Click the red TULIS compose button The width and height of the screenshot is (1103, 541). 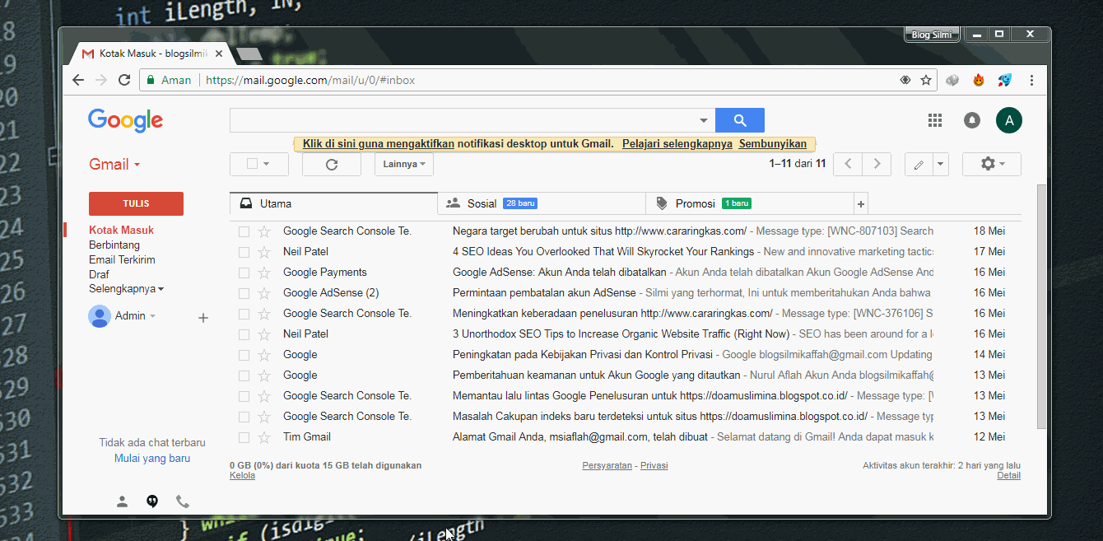[x=136, y=203]
